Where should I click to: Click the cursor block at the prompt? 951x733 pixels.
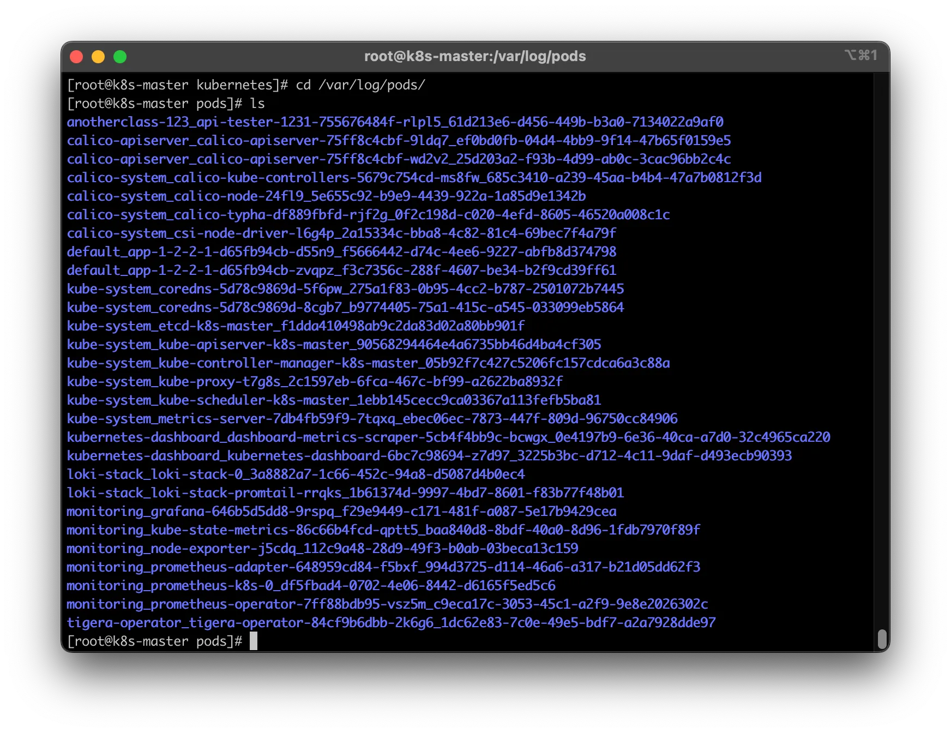click(x=254, y=641)
